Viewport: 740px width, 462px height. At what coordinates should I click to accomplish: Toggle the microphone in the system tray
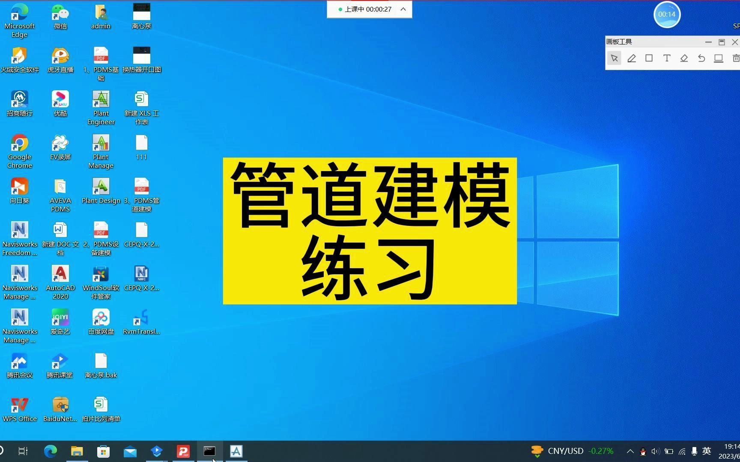tap(695, 451)
